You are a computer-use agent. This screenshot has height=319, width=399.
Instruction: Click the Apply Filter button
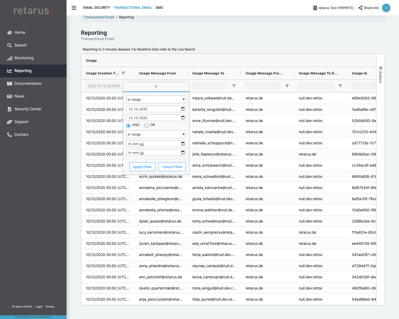pyautogui.click(x=142, y=167)
